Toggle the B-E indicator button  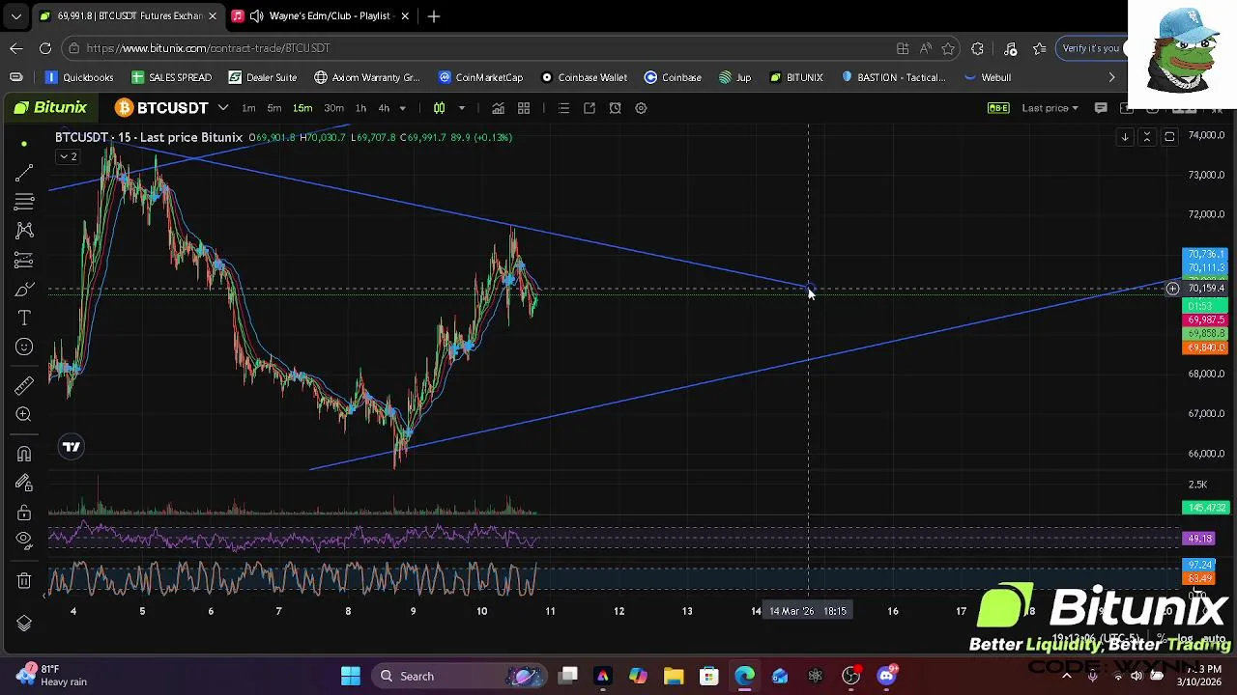tap(998, 108)
